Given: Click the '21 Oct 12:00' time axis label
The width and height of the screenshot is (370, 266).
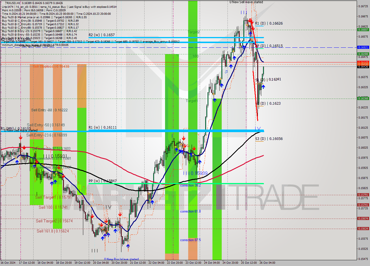Looking at the screenshot, I should click(x=138, y=263).
